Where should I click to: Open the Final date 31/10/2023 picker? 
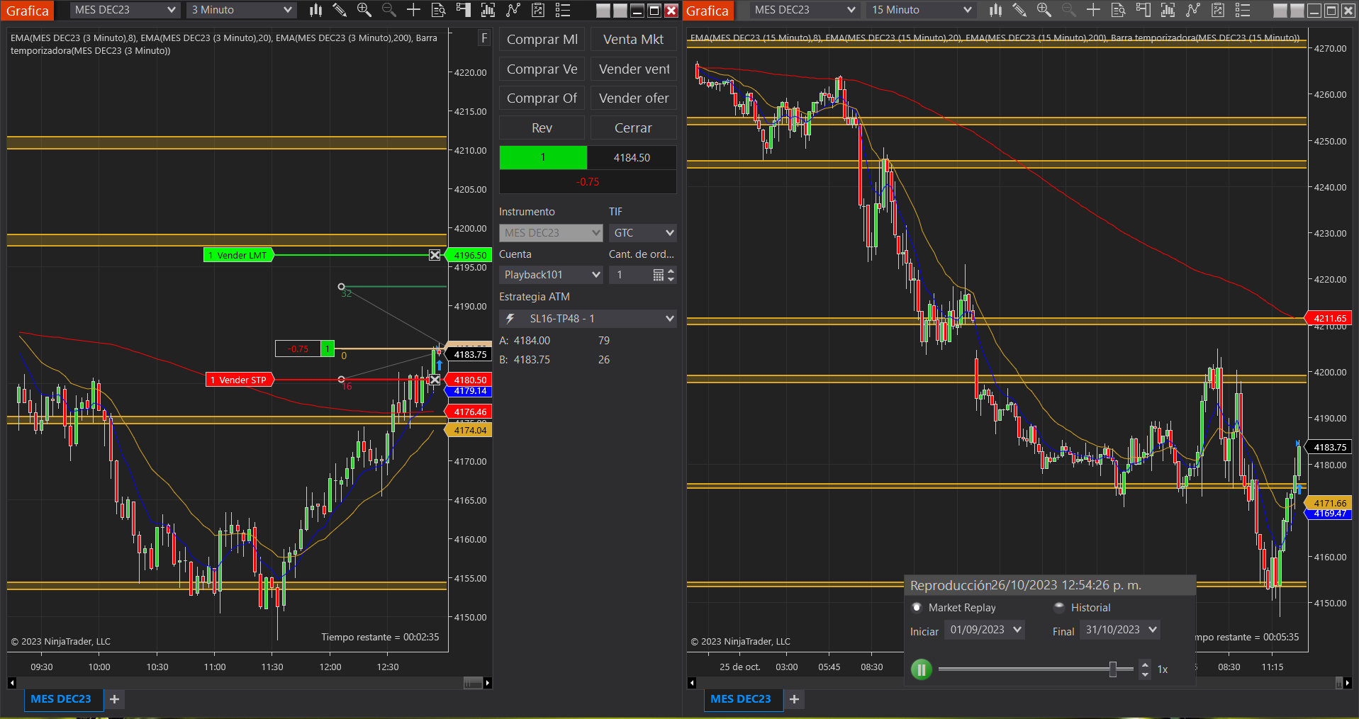[1120, 630]
